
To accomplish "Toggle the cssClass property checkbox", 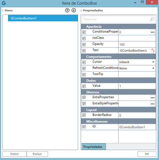I will [84, 38].
